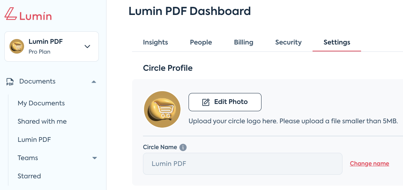
Task: Expand the Teams submenu arrow
Action: pyautogui.click(x=94, y=158)
